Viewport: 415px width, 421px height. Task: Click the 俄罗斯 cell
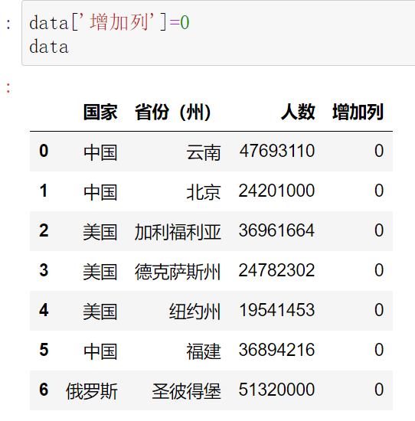point(92,391)
